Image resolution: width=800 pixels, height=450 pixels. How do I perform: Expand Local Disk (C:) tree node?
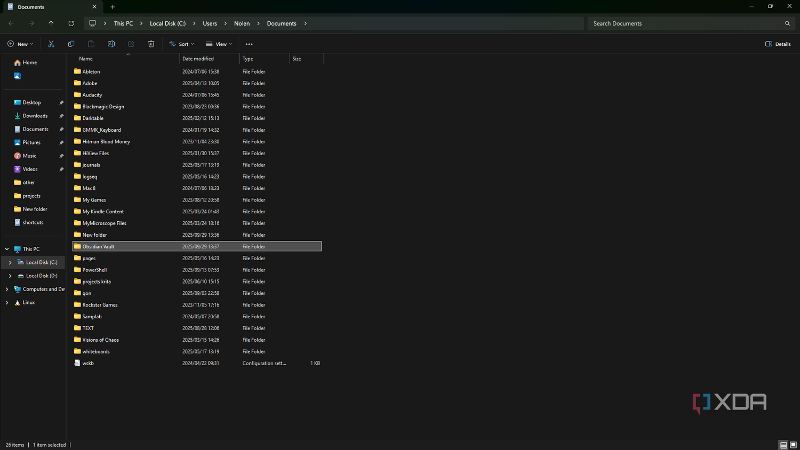point(10,262)
